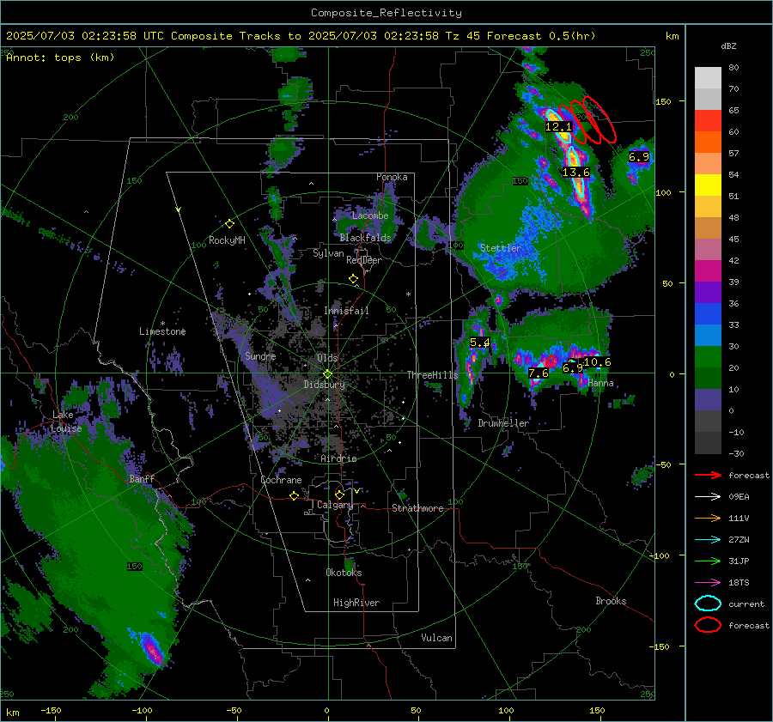This screenshot has height=722, width=773.
Task: Select the cyan 27ZW arrow legend icon
Action: point(708,540)
